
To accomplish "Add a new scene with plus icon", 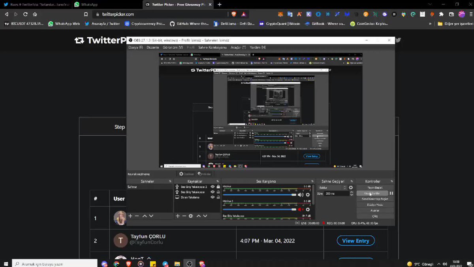I will tap(130, 216).
